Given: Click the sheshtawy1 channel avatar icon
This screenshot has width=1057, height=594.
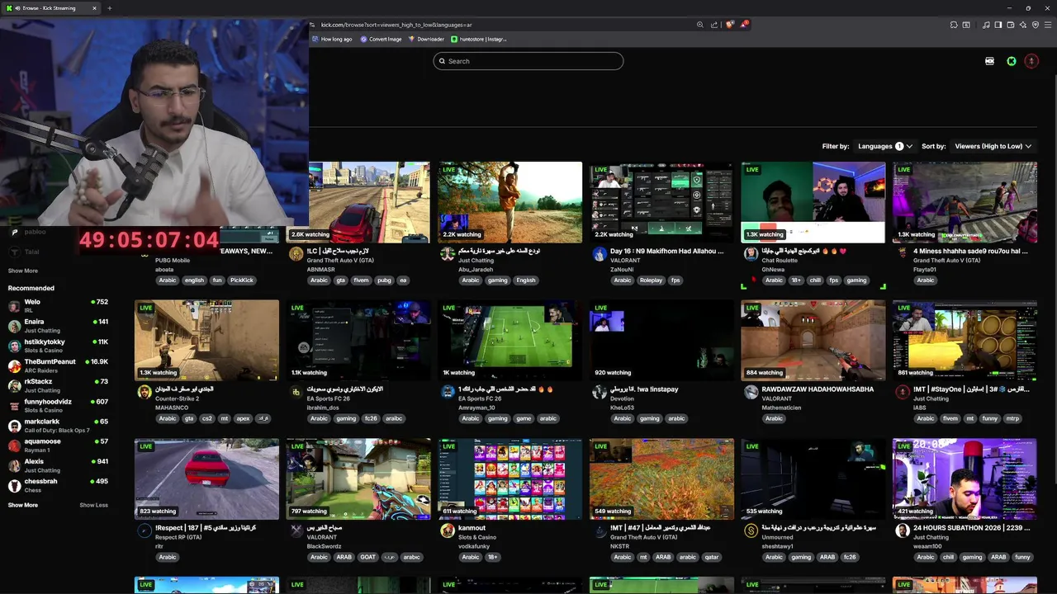Looking at the screenshot, I should (x=751, y=531).
